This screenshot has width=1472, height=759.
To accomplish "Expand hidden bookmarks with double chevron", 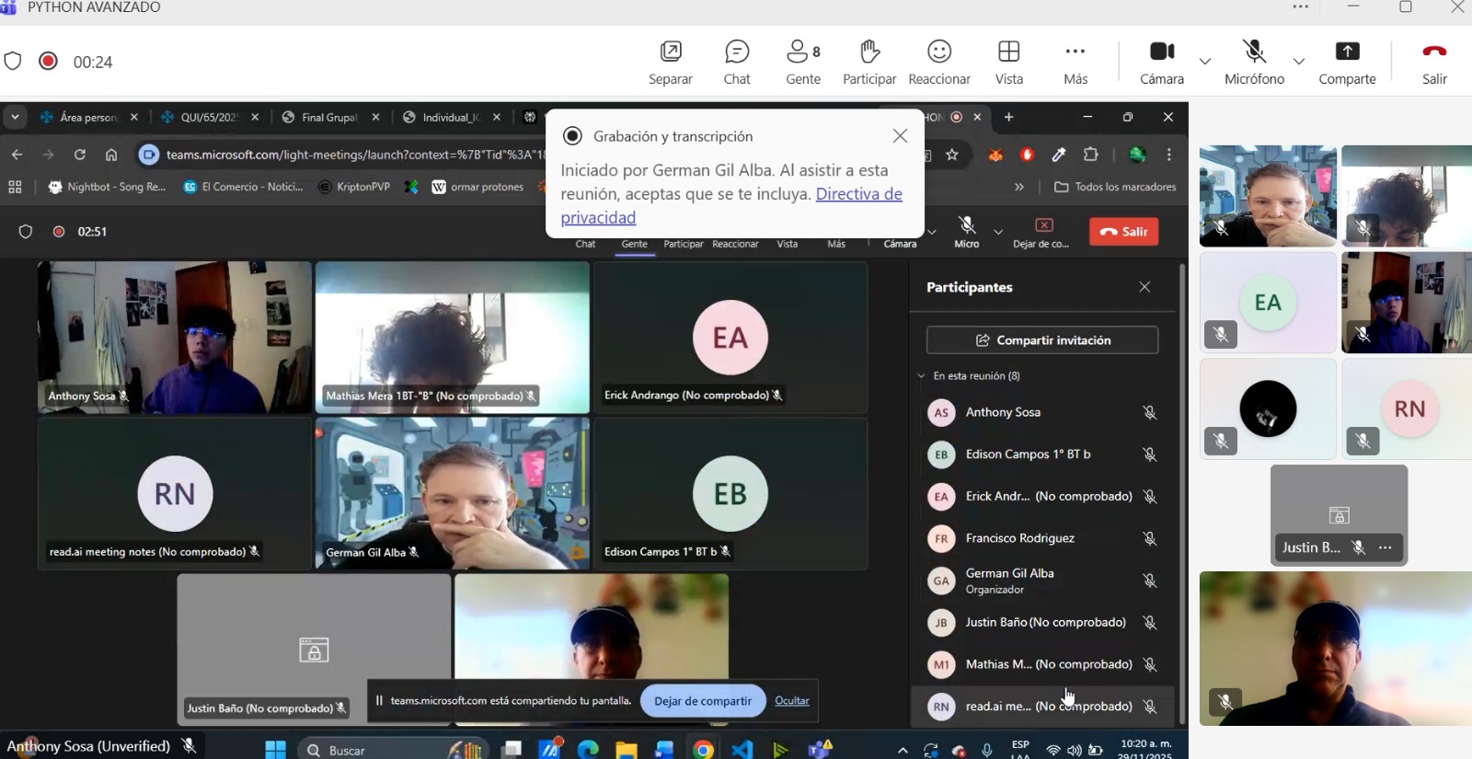I will pyautogui.click(x=1019, y=187).
